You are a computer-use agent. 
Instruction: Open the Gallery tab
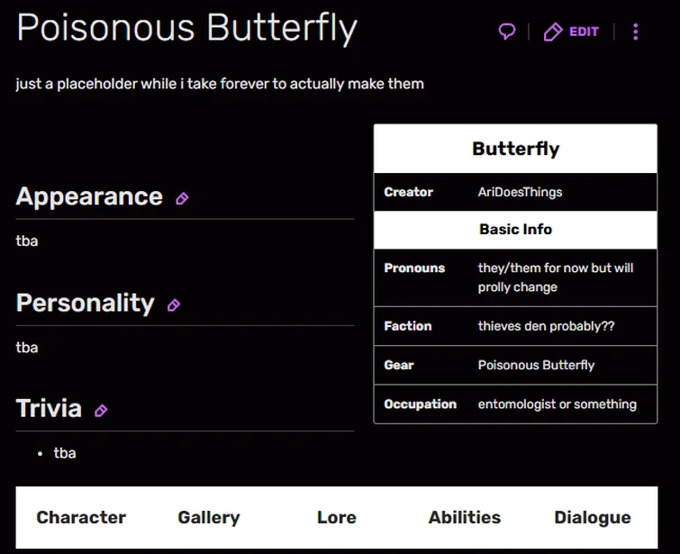coord(209,517)
